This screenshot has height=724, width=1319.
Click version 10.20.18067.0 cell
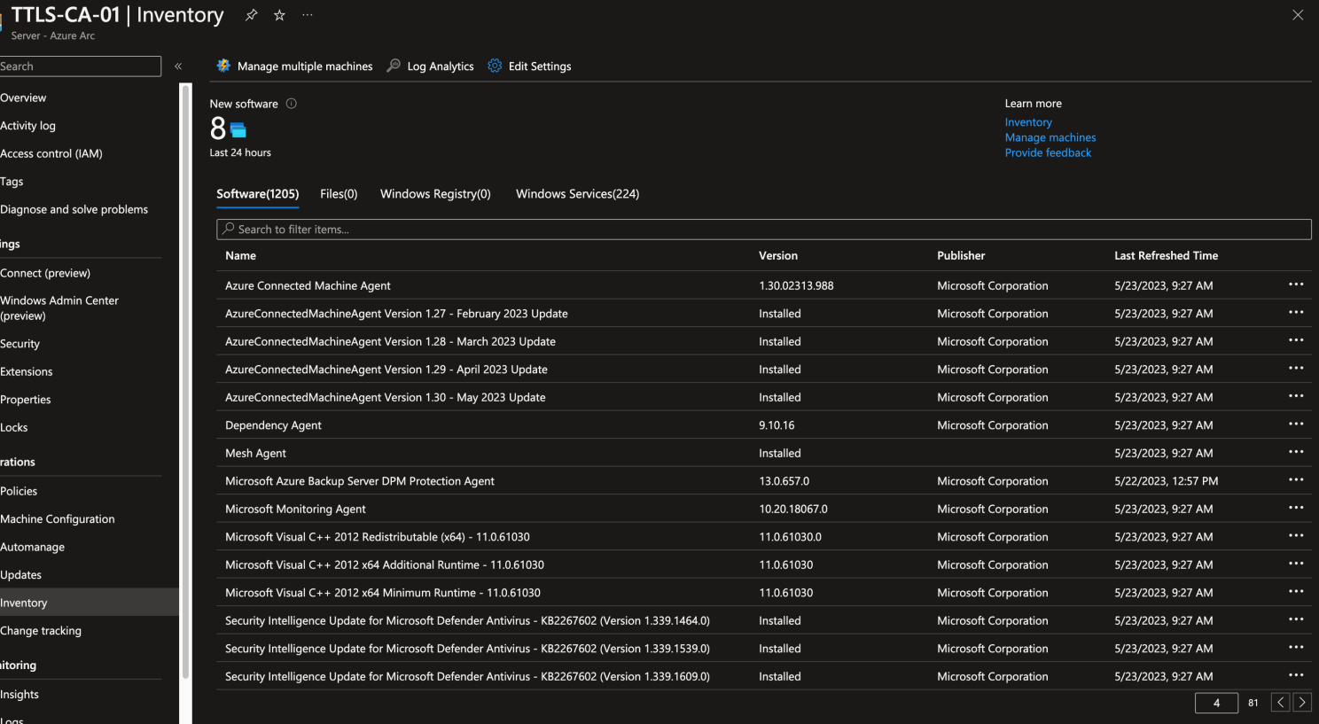tap(793, 509)
